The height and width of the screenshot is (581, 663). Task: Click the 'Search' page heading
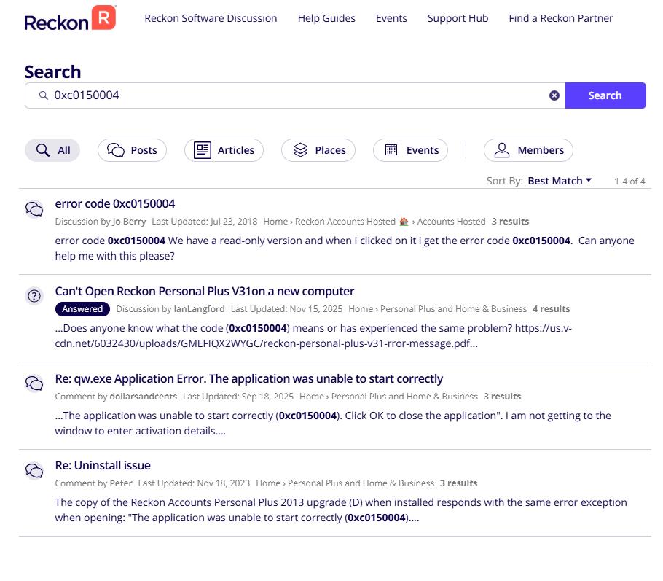click(x=53, y=72)
